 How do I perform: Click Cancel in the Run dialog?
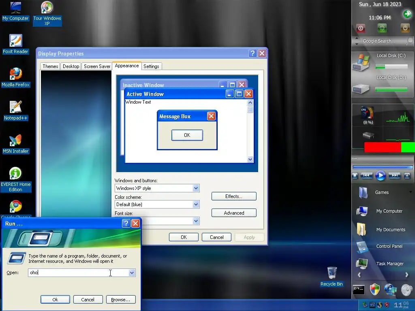[88, 300]
